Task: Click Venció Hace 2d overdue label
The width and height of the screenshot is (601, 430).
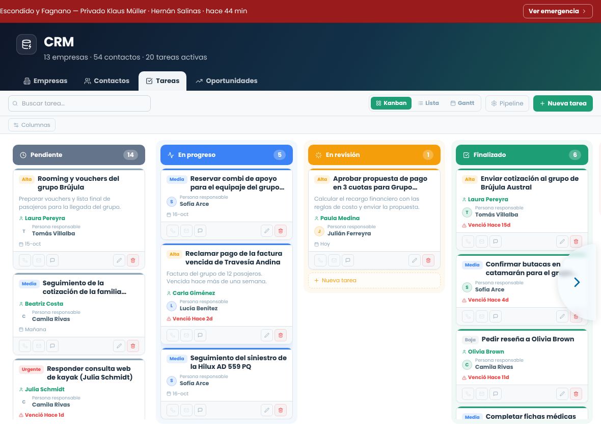Action: [189, 318]
